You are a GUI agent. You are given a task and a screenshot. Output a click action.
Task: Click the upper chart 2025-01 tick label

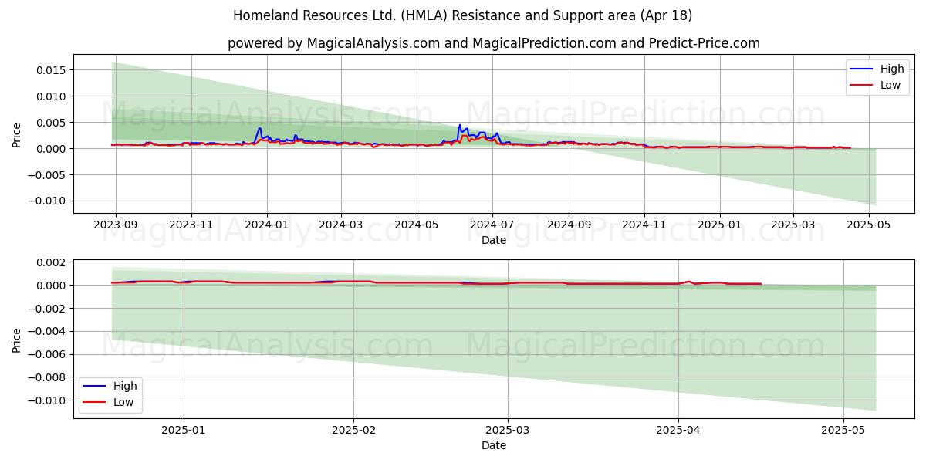(x=720, y=225)
